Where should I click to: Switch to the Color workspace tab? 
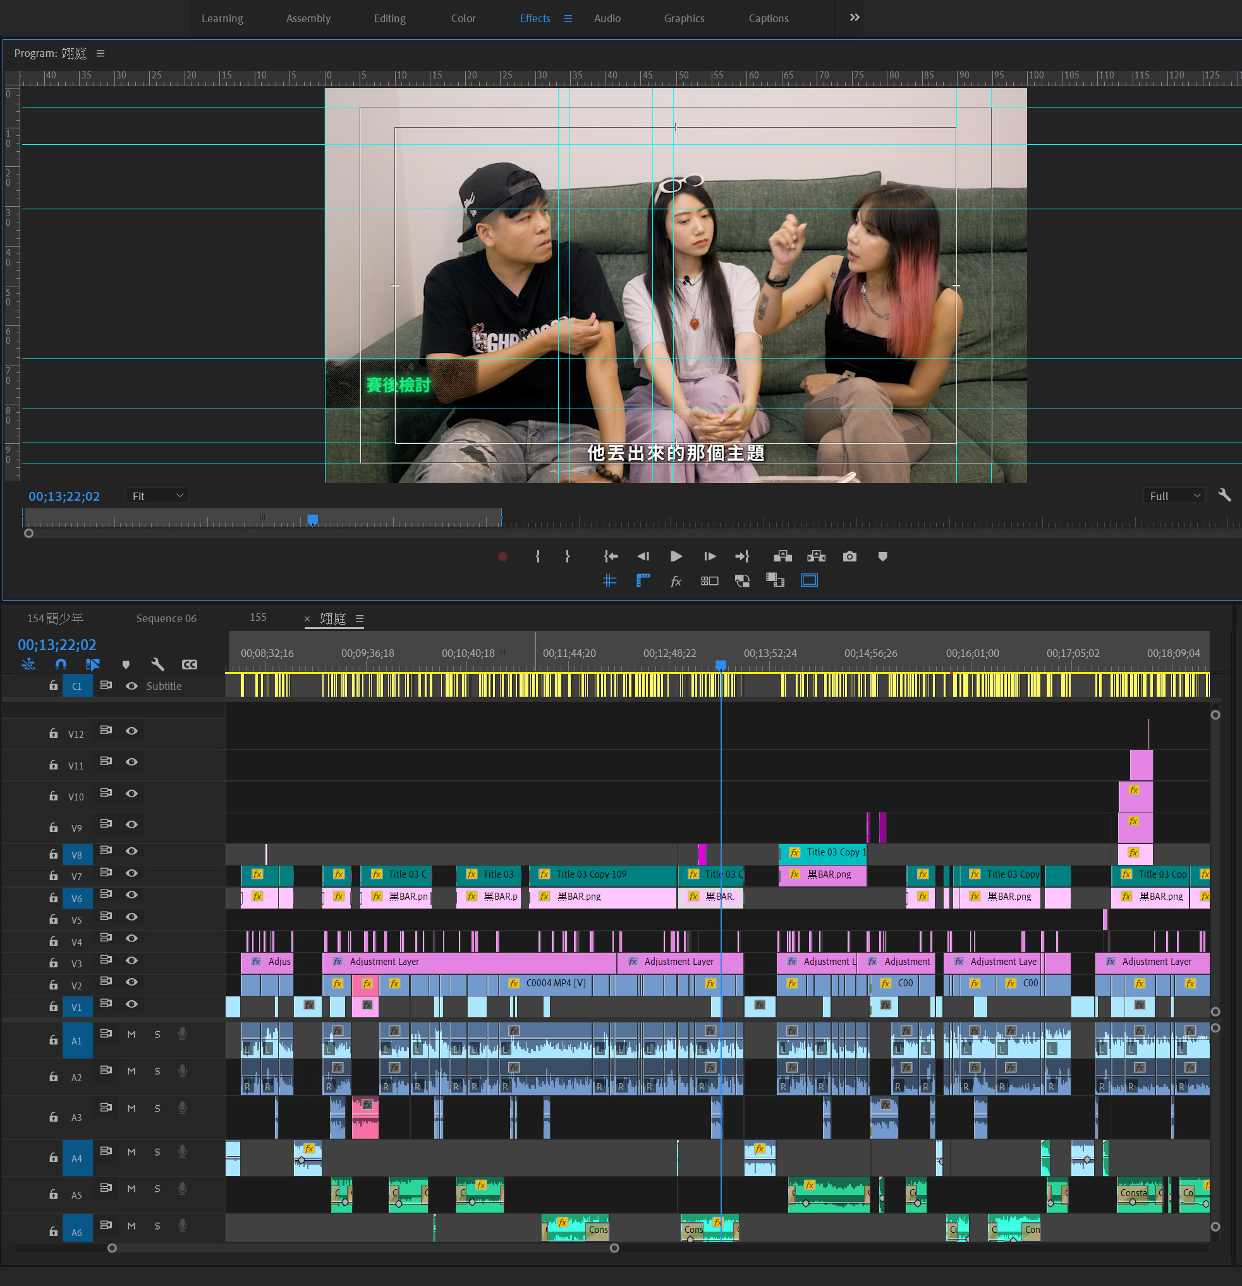(x=463, y=18)
